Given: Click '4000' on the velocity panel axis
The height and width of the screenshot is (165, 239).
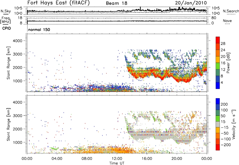Looking at the screenshot, I should pyautogui.click(x=18, y=102).
